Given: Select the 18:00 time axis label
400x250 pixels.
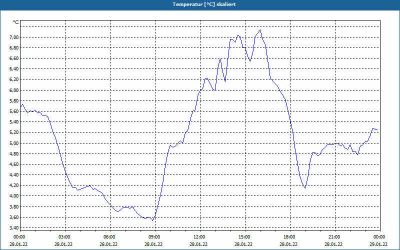Looking at the screenshot, I should pos(289,237).
